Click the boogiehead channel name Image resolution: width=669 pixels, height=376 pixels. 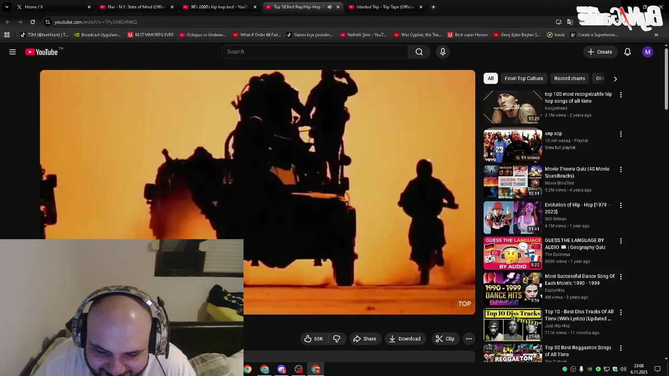pos(556,108)
